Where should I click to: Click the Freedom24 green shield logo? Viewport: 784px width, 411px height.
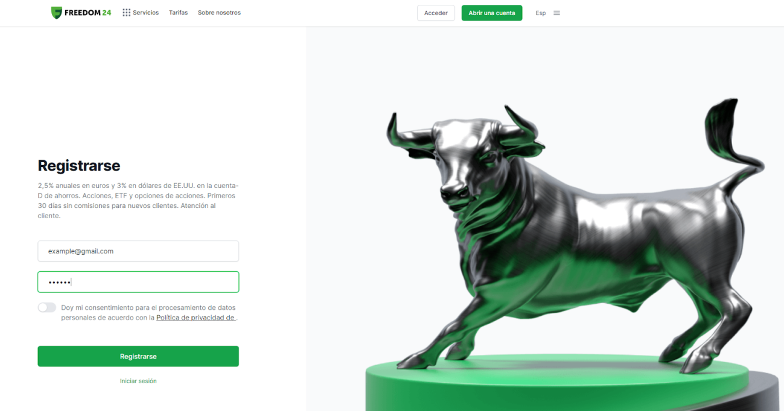[57, 13]
